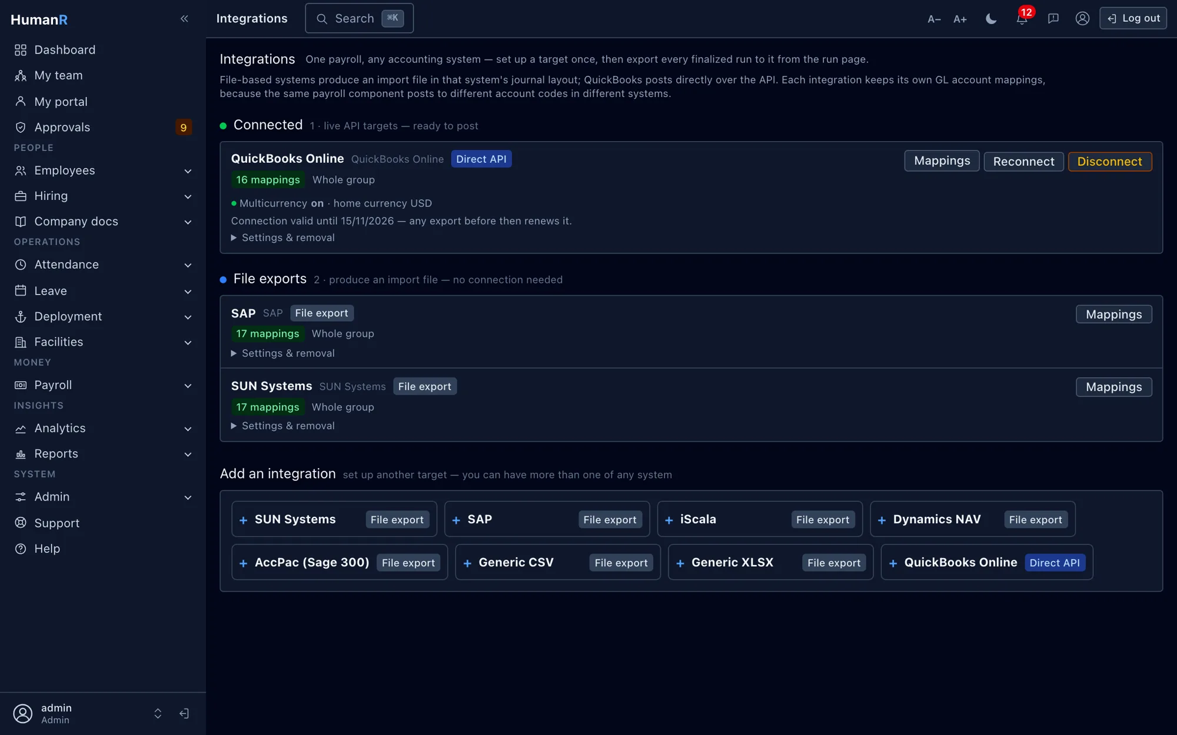Click the Leave calendar icon

(x=21, y=290)
